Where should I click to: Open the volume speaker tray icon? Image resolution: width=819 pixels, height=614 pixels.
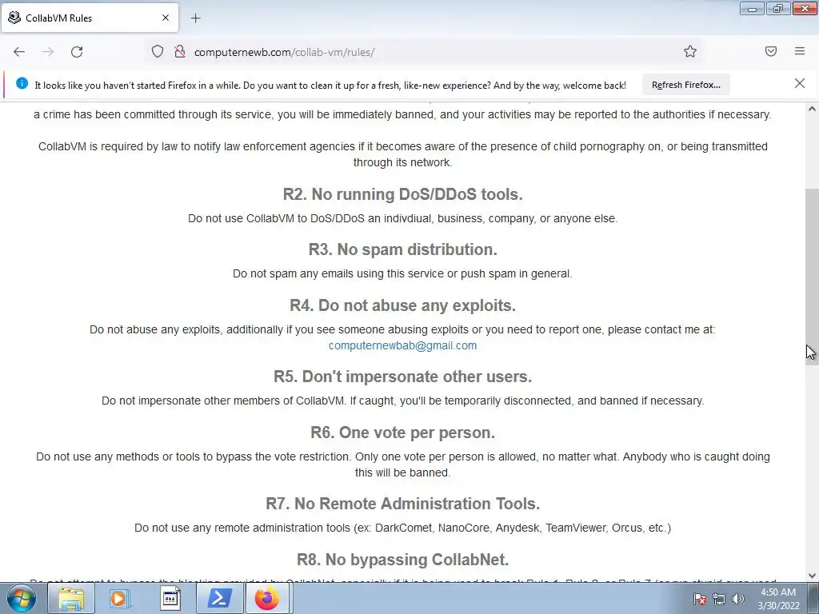click(x=737, y=600)
